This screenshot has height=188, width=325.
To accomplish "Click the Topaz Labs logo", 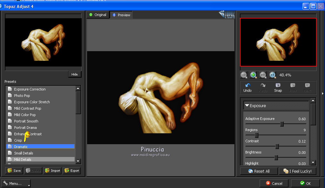I will pyautogui.click(x=227, y=14).
